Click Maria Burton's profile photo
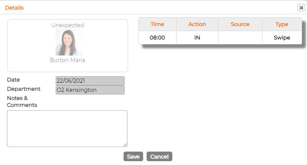Screen dimensions: 307x165 point(69,42)
